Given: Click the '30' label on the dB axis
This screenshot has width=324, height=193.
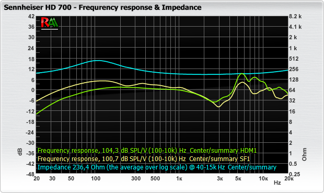Looking at the screenshot, I should pyautogui.click(x=31, y=38).
